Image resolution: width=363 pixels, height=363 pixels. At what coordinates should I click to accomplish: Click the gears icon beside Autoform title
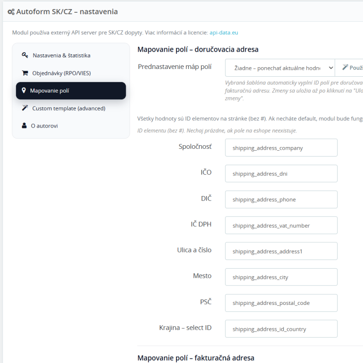pyautogui.click(x=11, y=12)
